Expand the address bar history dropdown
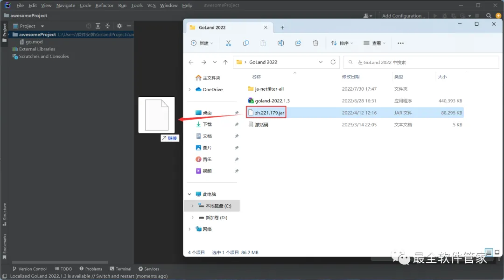 [321, 62]
